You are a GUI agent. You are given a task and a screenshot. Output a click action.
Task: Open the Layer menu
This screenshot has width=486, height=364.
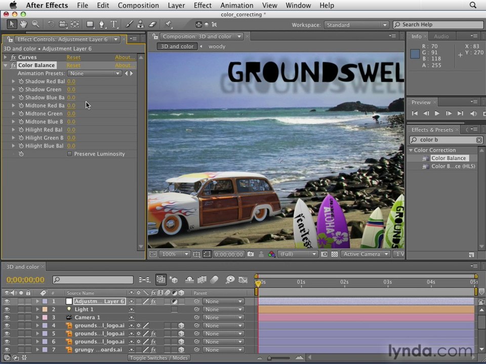click(176, 5)
